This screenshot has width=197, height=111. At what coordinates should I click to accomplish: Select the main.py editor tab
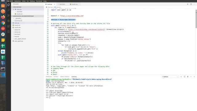49,4
